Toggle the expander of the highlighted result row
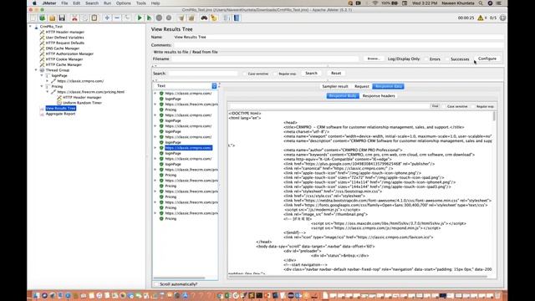Screen dimensions: 535x301 155,148
